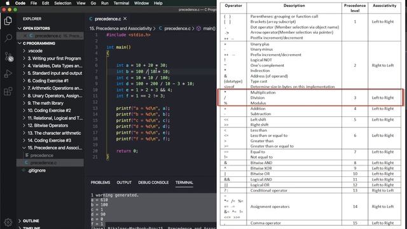Select precedence.c under Open Editors
The image size is (407, 229).
pyautogui.click(x=50, y=36)
